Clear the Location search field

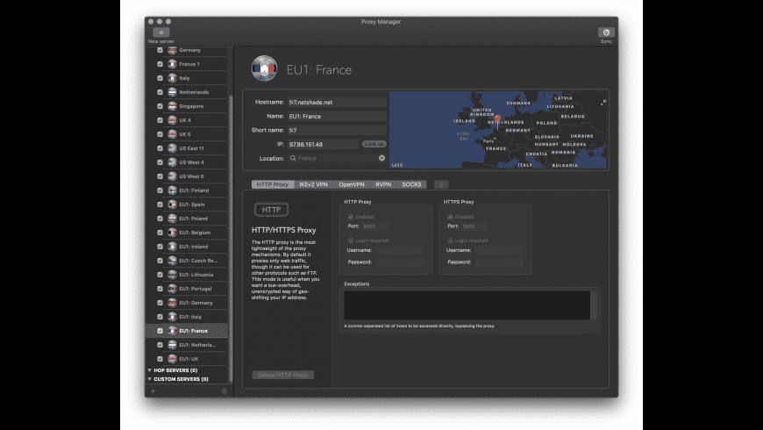[x=381, y=158]
